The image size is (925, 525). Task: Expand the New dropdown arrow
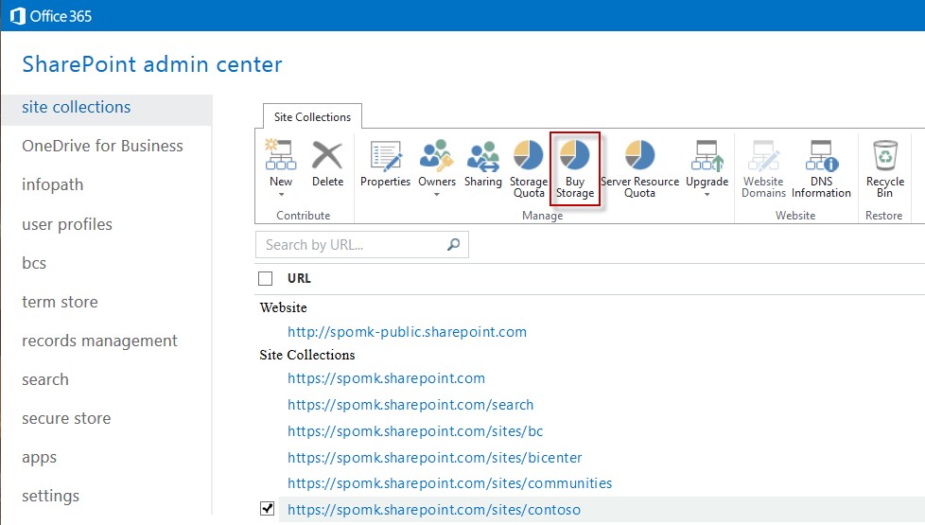click(x=281, y=195)
